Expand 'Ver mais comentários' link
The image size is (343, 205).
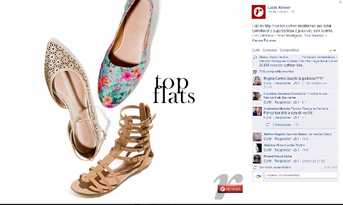click(x=275, y=167)
